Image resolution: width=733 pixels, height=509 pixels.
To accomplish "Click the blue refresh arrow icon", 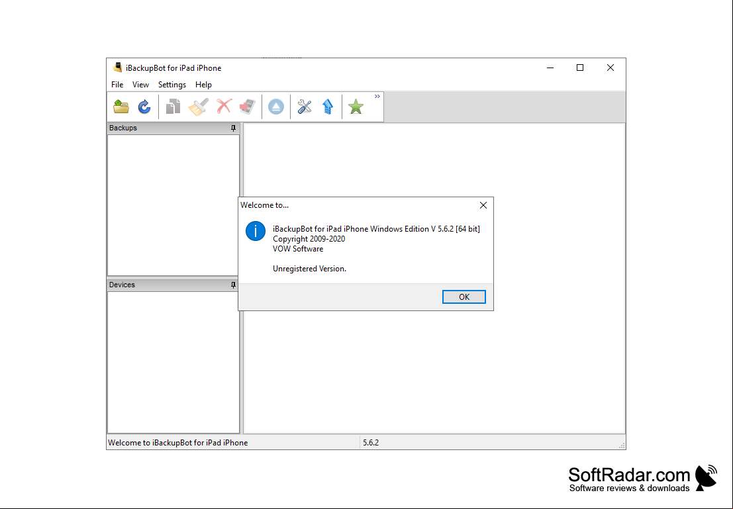I will pyautogui.click(x=144, y=107).
